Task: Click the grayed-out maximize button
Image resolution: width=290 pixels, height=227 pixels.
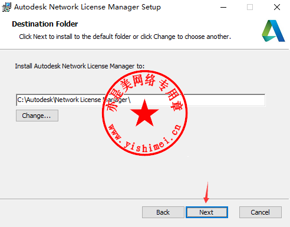Action: coord(250,7)
